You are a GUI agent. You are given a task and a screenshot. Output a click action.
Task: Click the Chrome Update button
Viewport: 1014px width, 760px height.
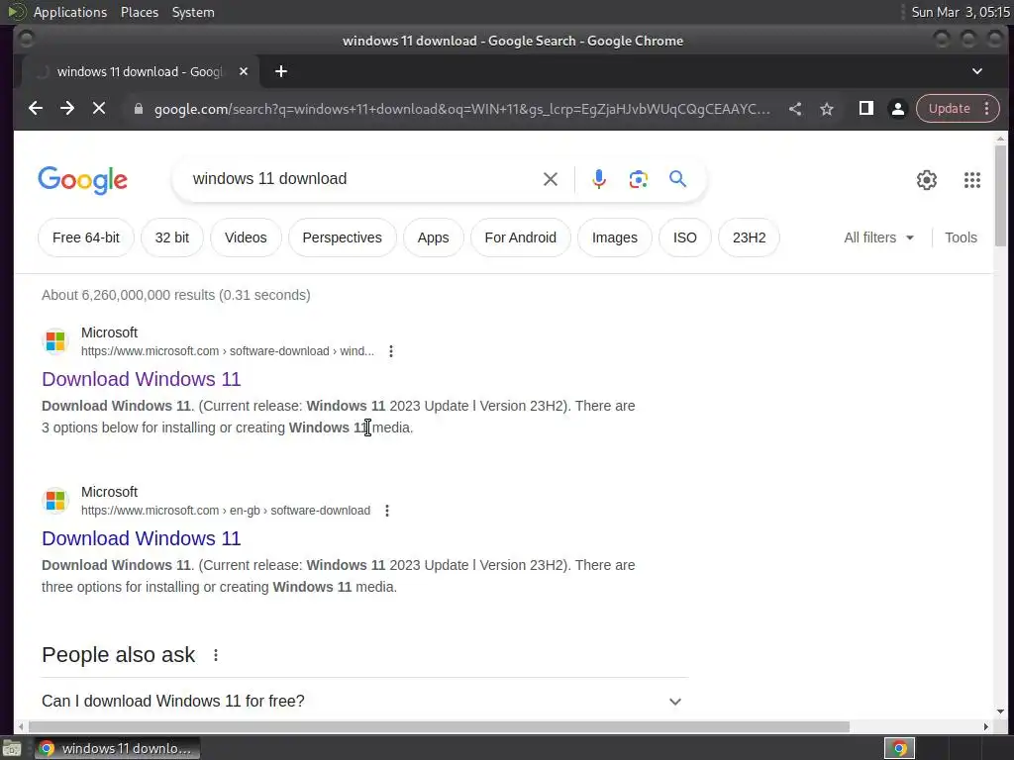point(950,109)
